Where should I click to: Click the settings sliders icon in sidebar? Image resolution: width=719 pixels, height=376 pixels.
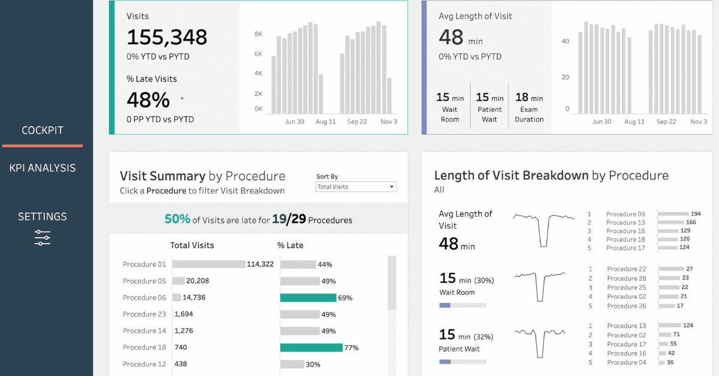[42, 238]
